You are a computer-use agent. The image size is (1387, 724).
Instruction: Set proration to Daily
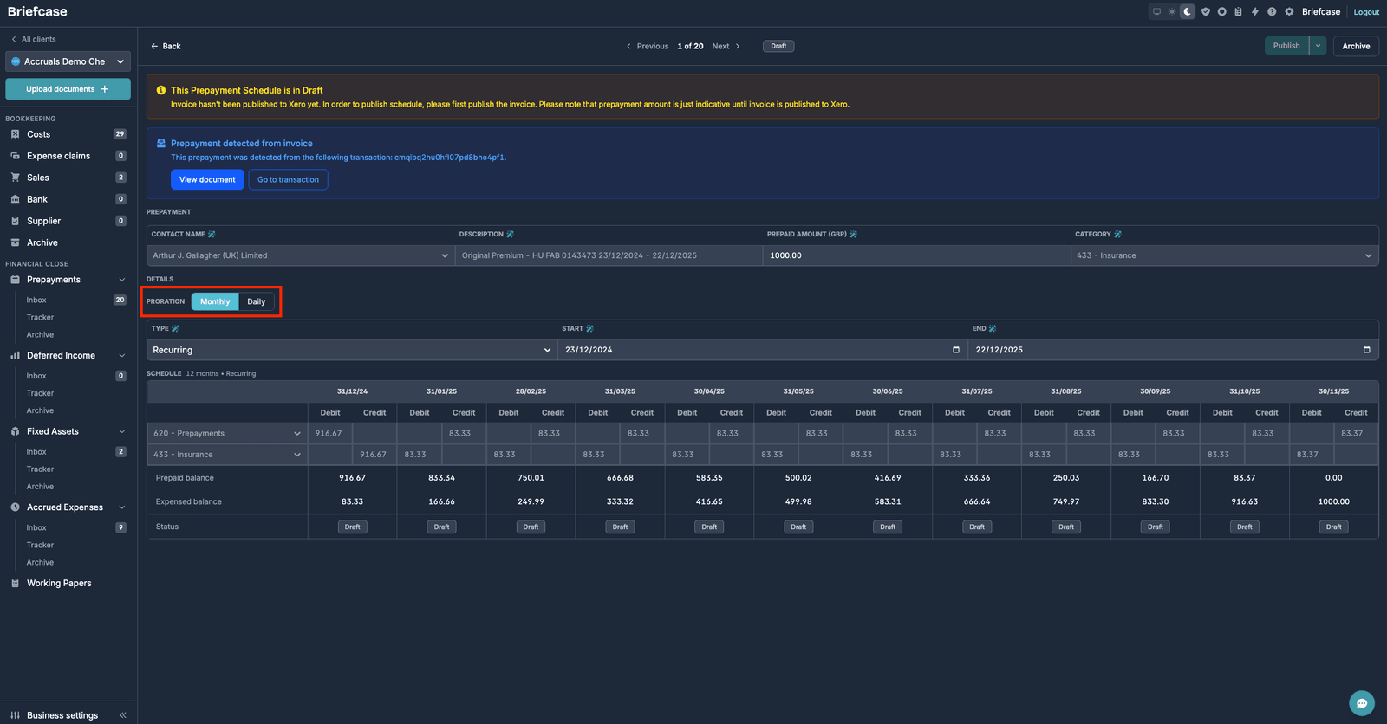tap(257, 301)
